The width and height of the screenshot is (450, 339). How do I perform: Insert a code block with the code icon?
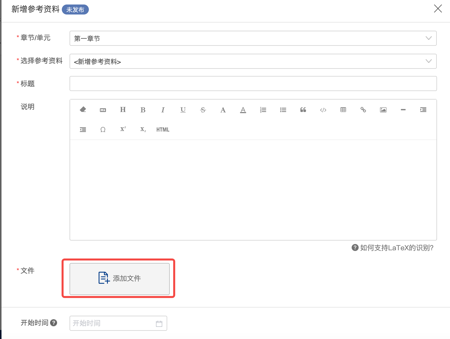coord(323,110)
